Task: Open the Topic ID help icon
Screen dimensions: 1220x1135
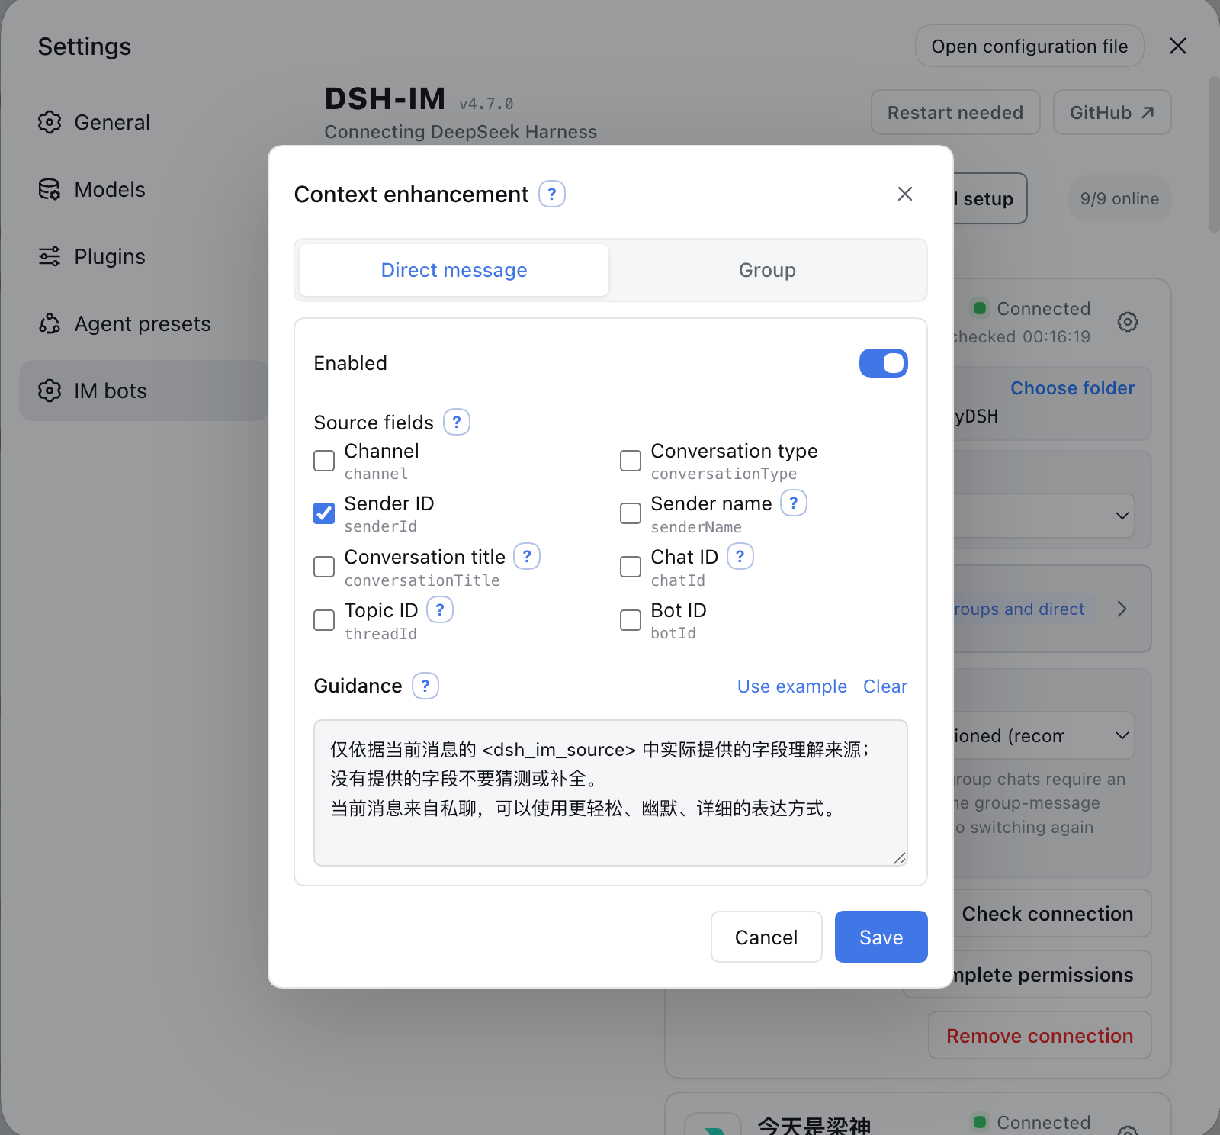Action: tap(440, 609)
